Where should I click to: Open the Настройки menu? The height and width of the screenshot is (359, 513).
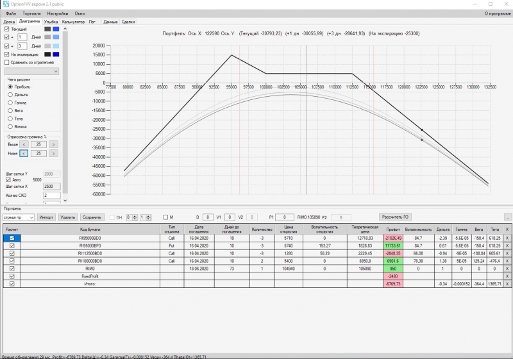58,13
